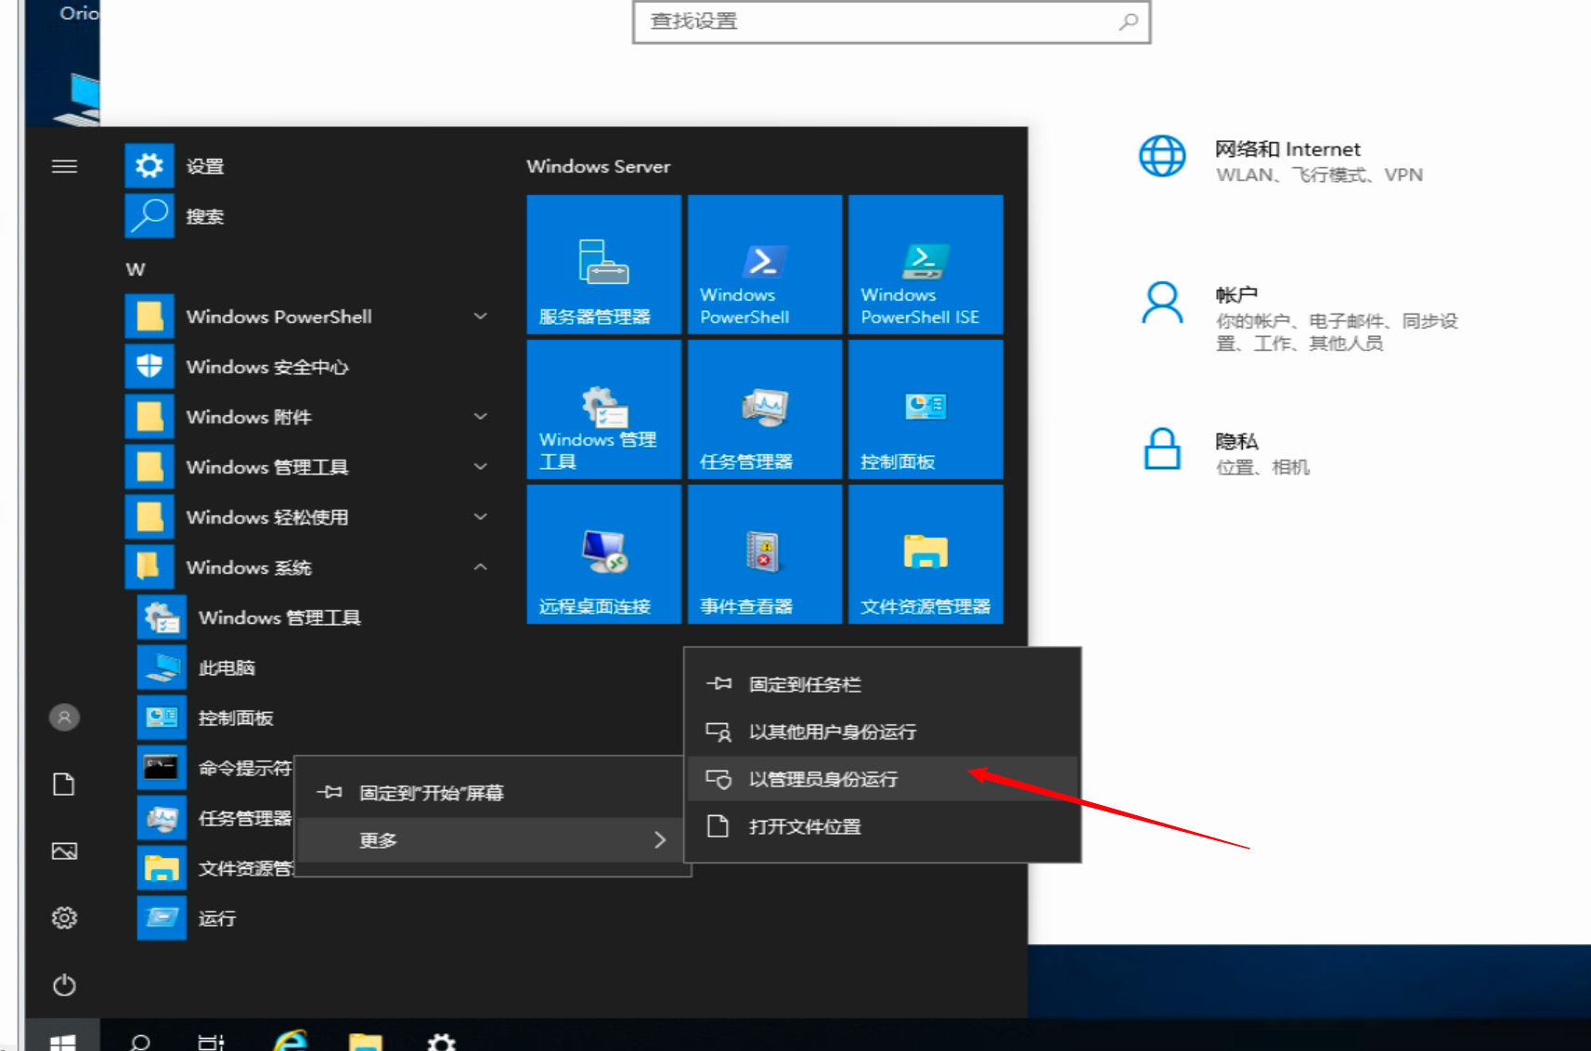Open Settings gear in the Start sidebar
The image size is (1591, 1051).
point(64,918)
